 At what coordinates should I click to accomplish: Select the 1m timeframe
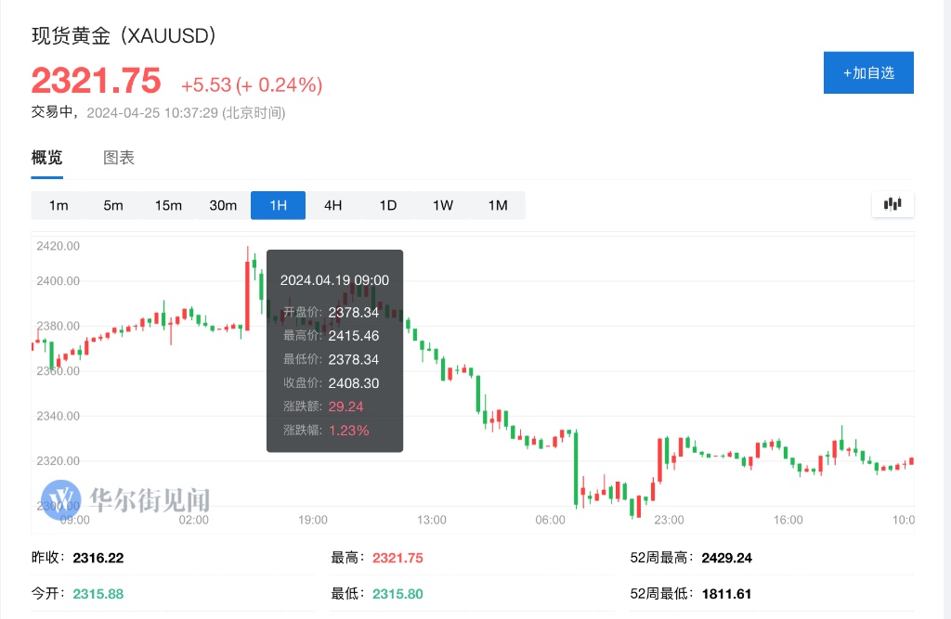[x=59, y=205]
